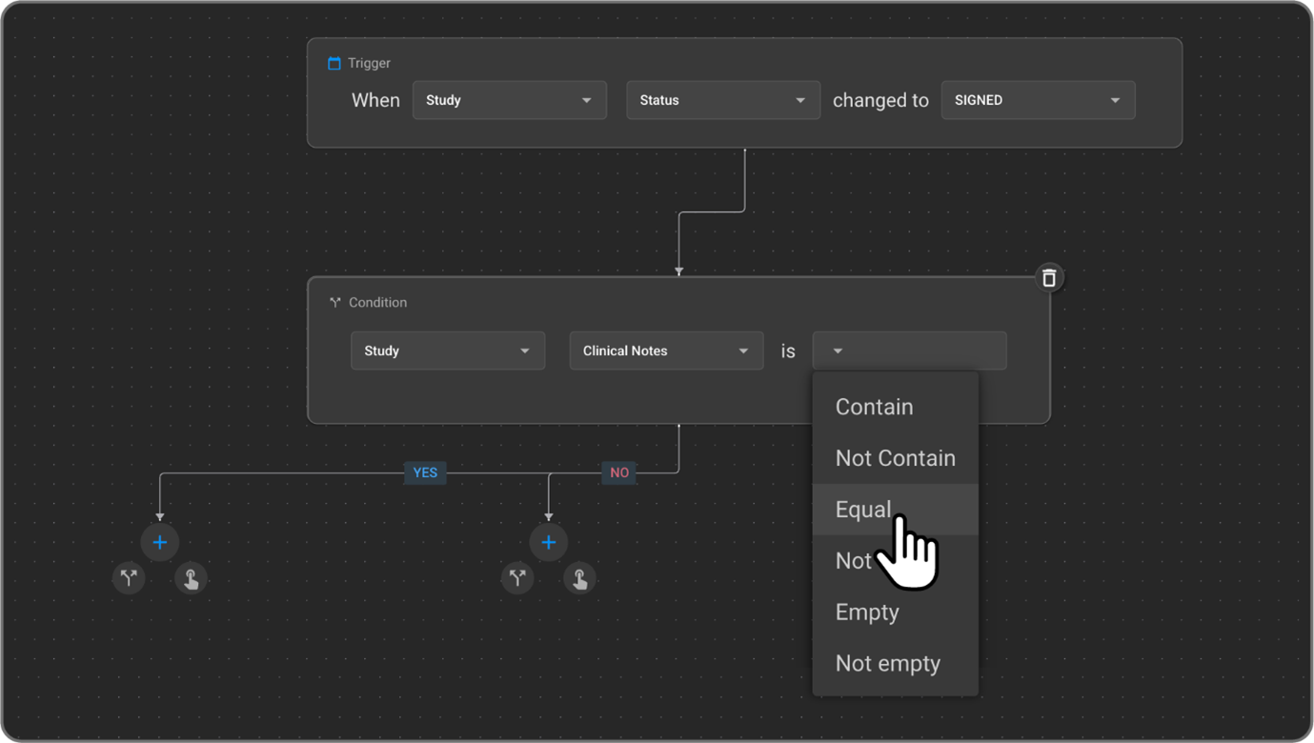Add a tap action under YES branch
The image size is (1314, 743).
(192, 578)
